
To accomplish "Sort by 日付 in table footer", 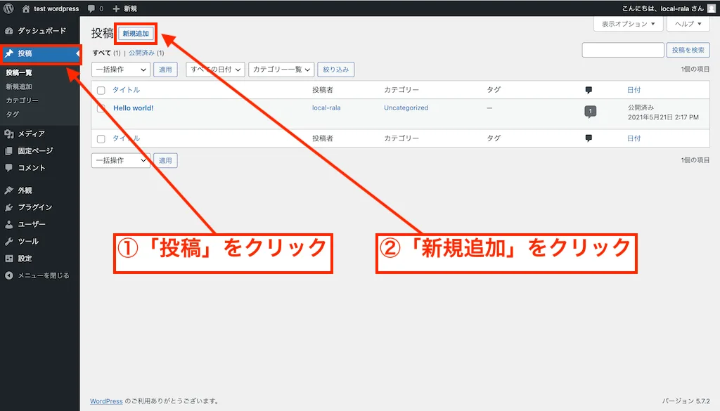I will [634, 138].
